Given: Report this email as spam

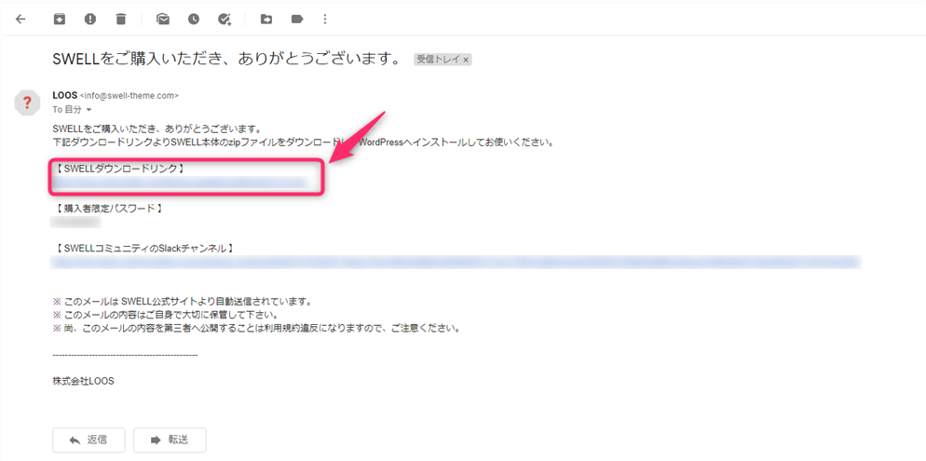Looking at the screenshot, I should (x=89, y=19).
